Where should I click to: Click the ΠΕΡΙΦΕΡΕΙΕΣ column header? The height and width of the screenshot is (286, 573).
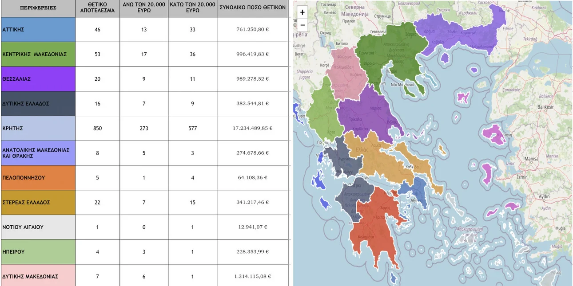pyautogui.click(x=38, y=8)
